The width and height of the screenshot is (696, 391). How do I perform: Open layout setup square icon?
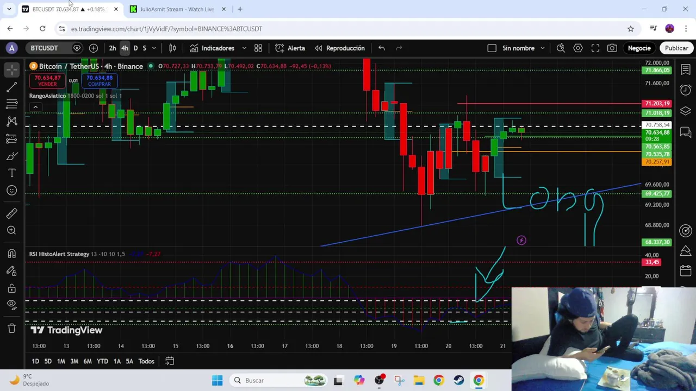tap(492, 48)
